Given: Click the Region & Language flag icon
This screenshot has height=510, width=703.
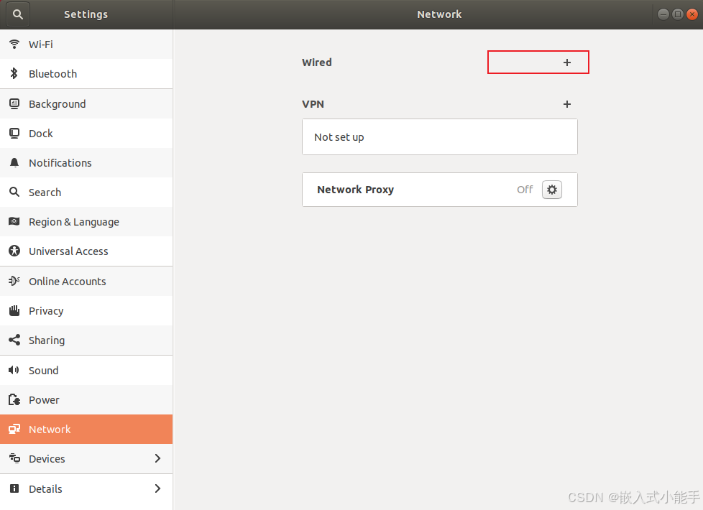Looking at the screenshot, I should 14,221.
